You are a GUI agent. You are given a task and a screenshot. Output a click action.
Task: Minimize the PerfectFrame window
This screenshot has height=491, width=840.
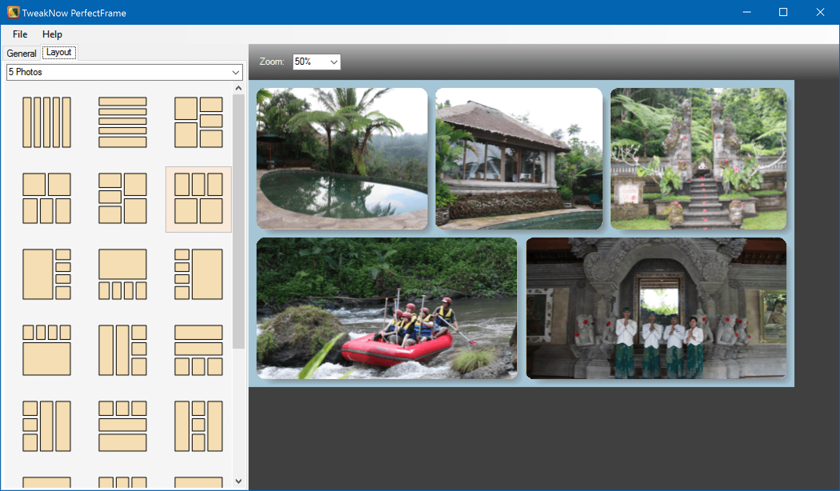(747, 12)
